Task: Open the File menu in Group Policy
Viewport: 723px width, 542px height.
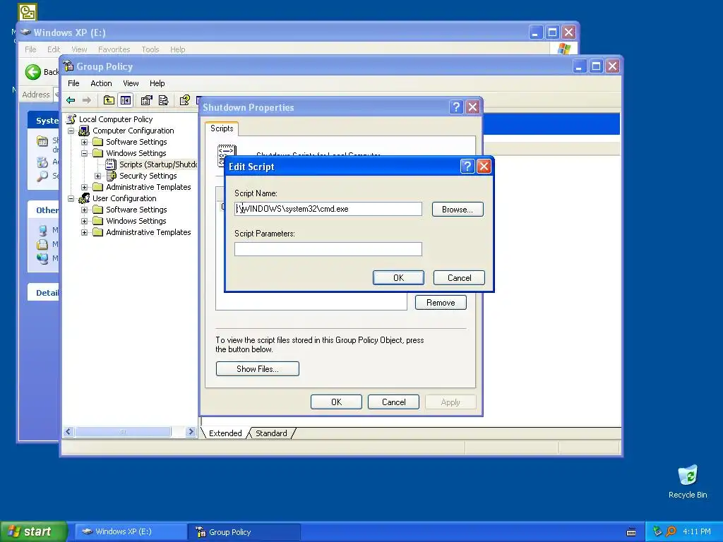Action: [73, 83]
